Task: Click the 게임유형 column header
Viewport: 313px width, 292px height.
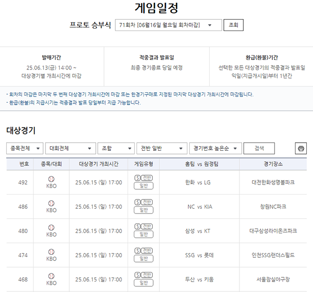Action: pyautogui.click(x=144, y=164)
